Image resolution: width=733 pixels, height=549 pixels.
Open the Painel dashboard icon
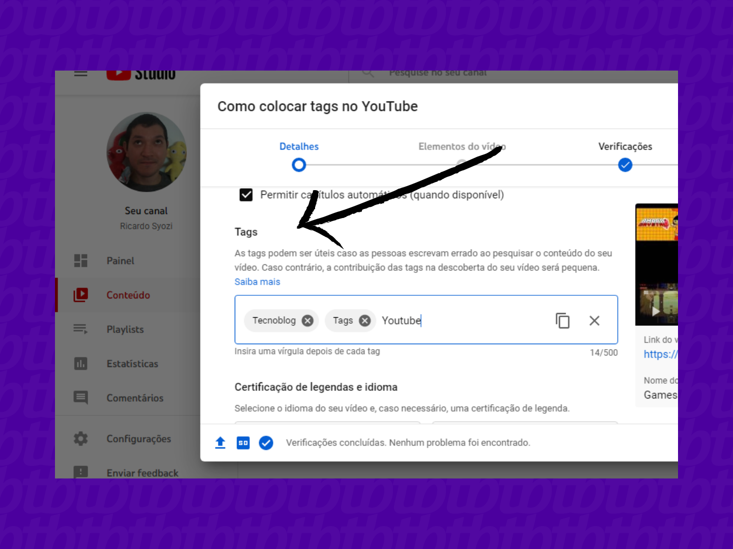[x=81, y=261]
